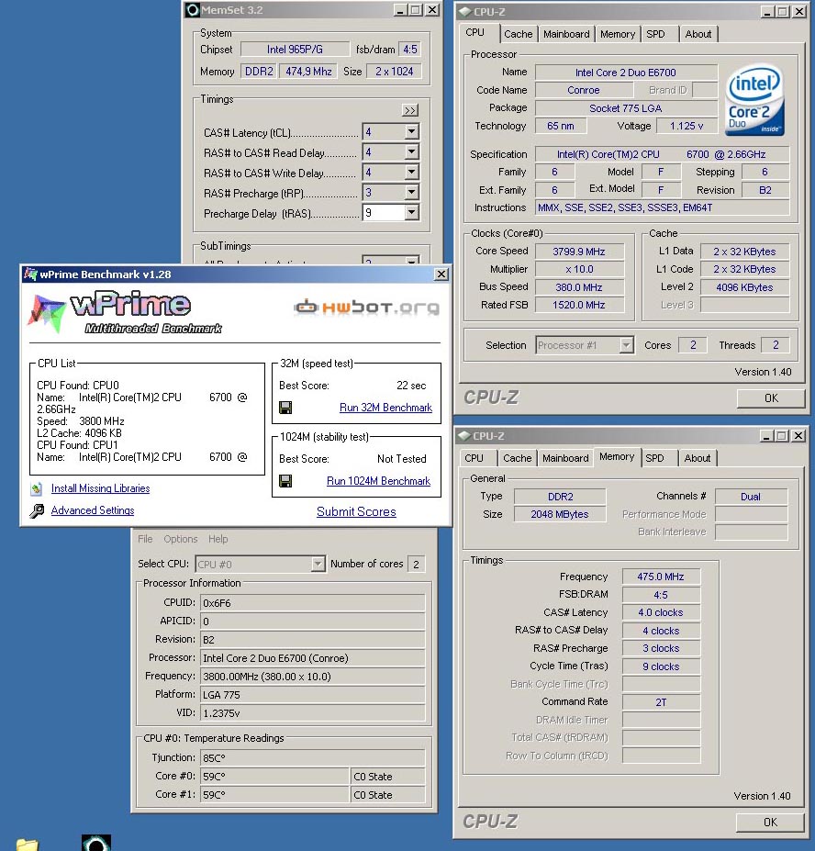This screenshot has height=851, width=815.
Task: Click the memory Size value 2048 MBytes
Action: pyautogui.click(x=560, y=514)
